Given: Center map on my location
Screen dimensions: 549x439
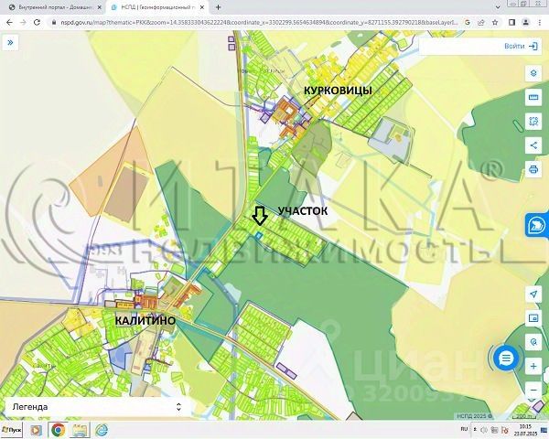Looking at the screenshot, I should click(533, 294).
